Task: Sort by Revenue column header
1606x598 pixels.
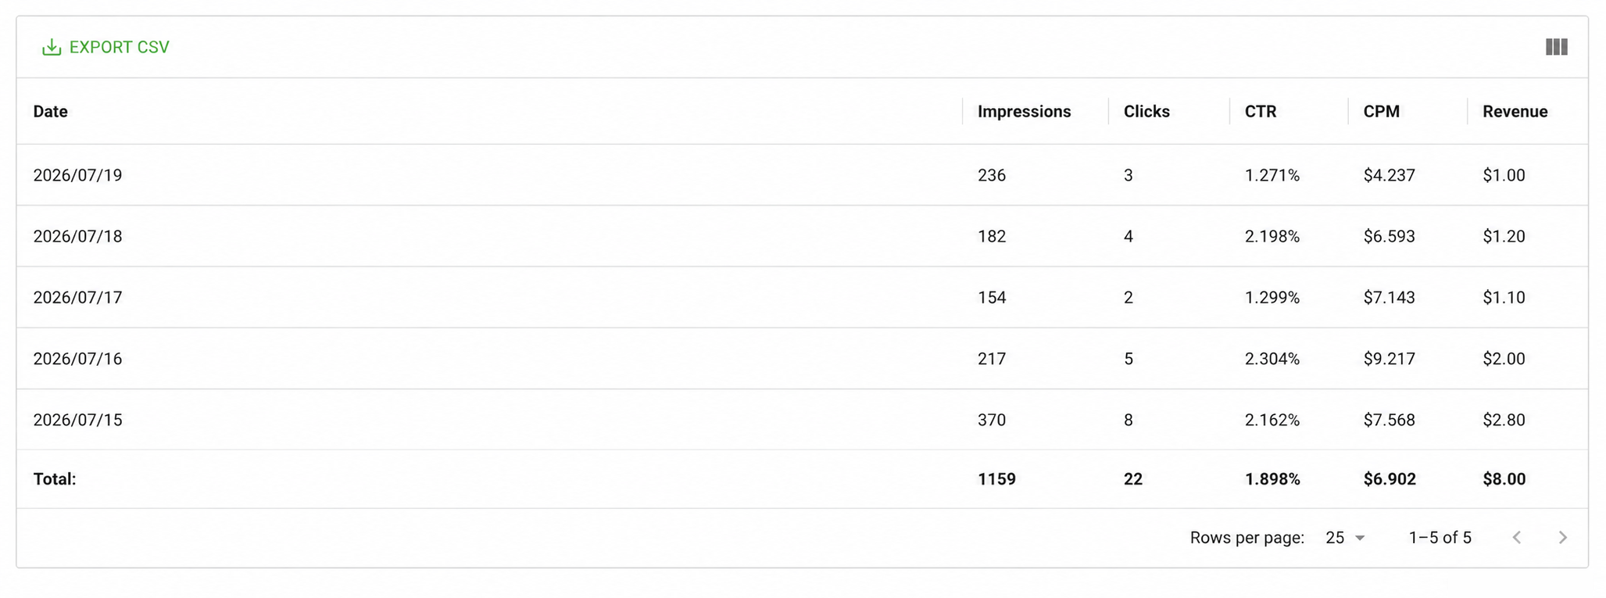Action: tap(1515, 111)
